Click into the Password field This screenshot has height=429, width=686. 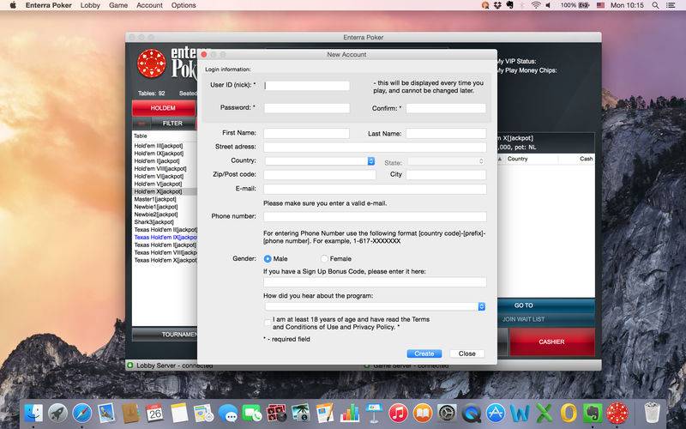(x=307, y=108)
